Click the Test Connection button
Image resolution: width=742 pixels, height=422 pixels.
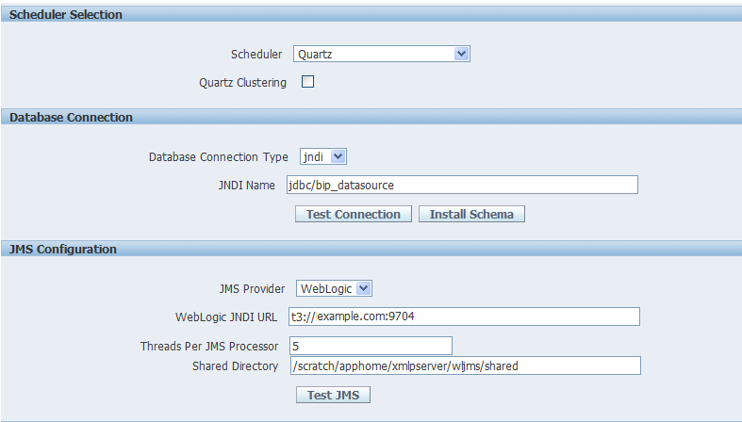click(354, 214)
